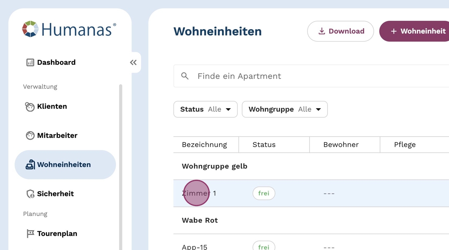Go to the Tourenplan page
Viewport: 449px width, 250px height.
57,234
